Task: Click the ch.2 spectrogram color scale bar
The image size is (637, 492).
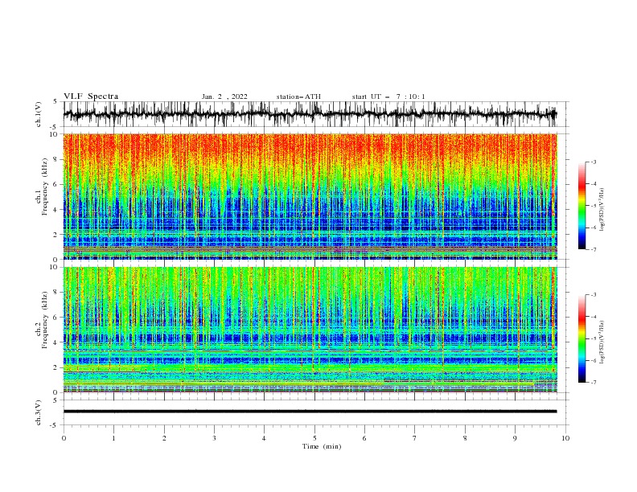Action: point(582,338)
